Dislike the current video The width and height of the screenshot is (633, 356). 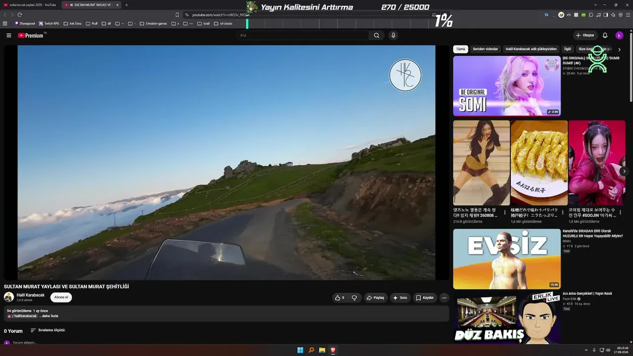pyautogui.click(x=354, y=298)
